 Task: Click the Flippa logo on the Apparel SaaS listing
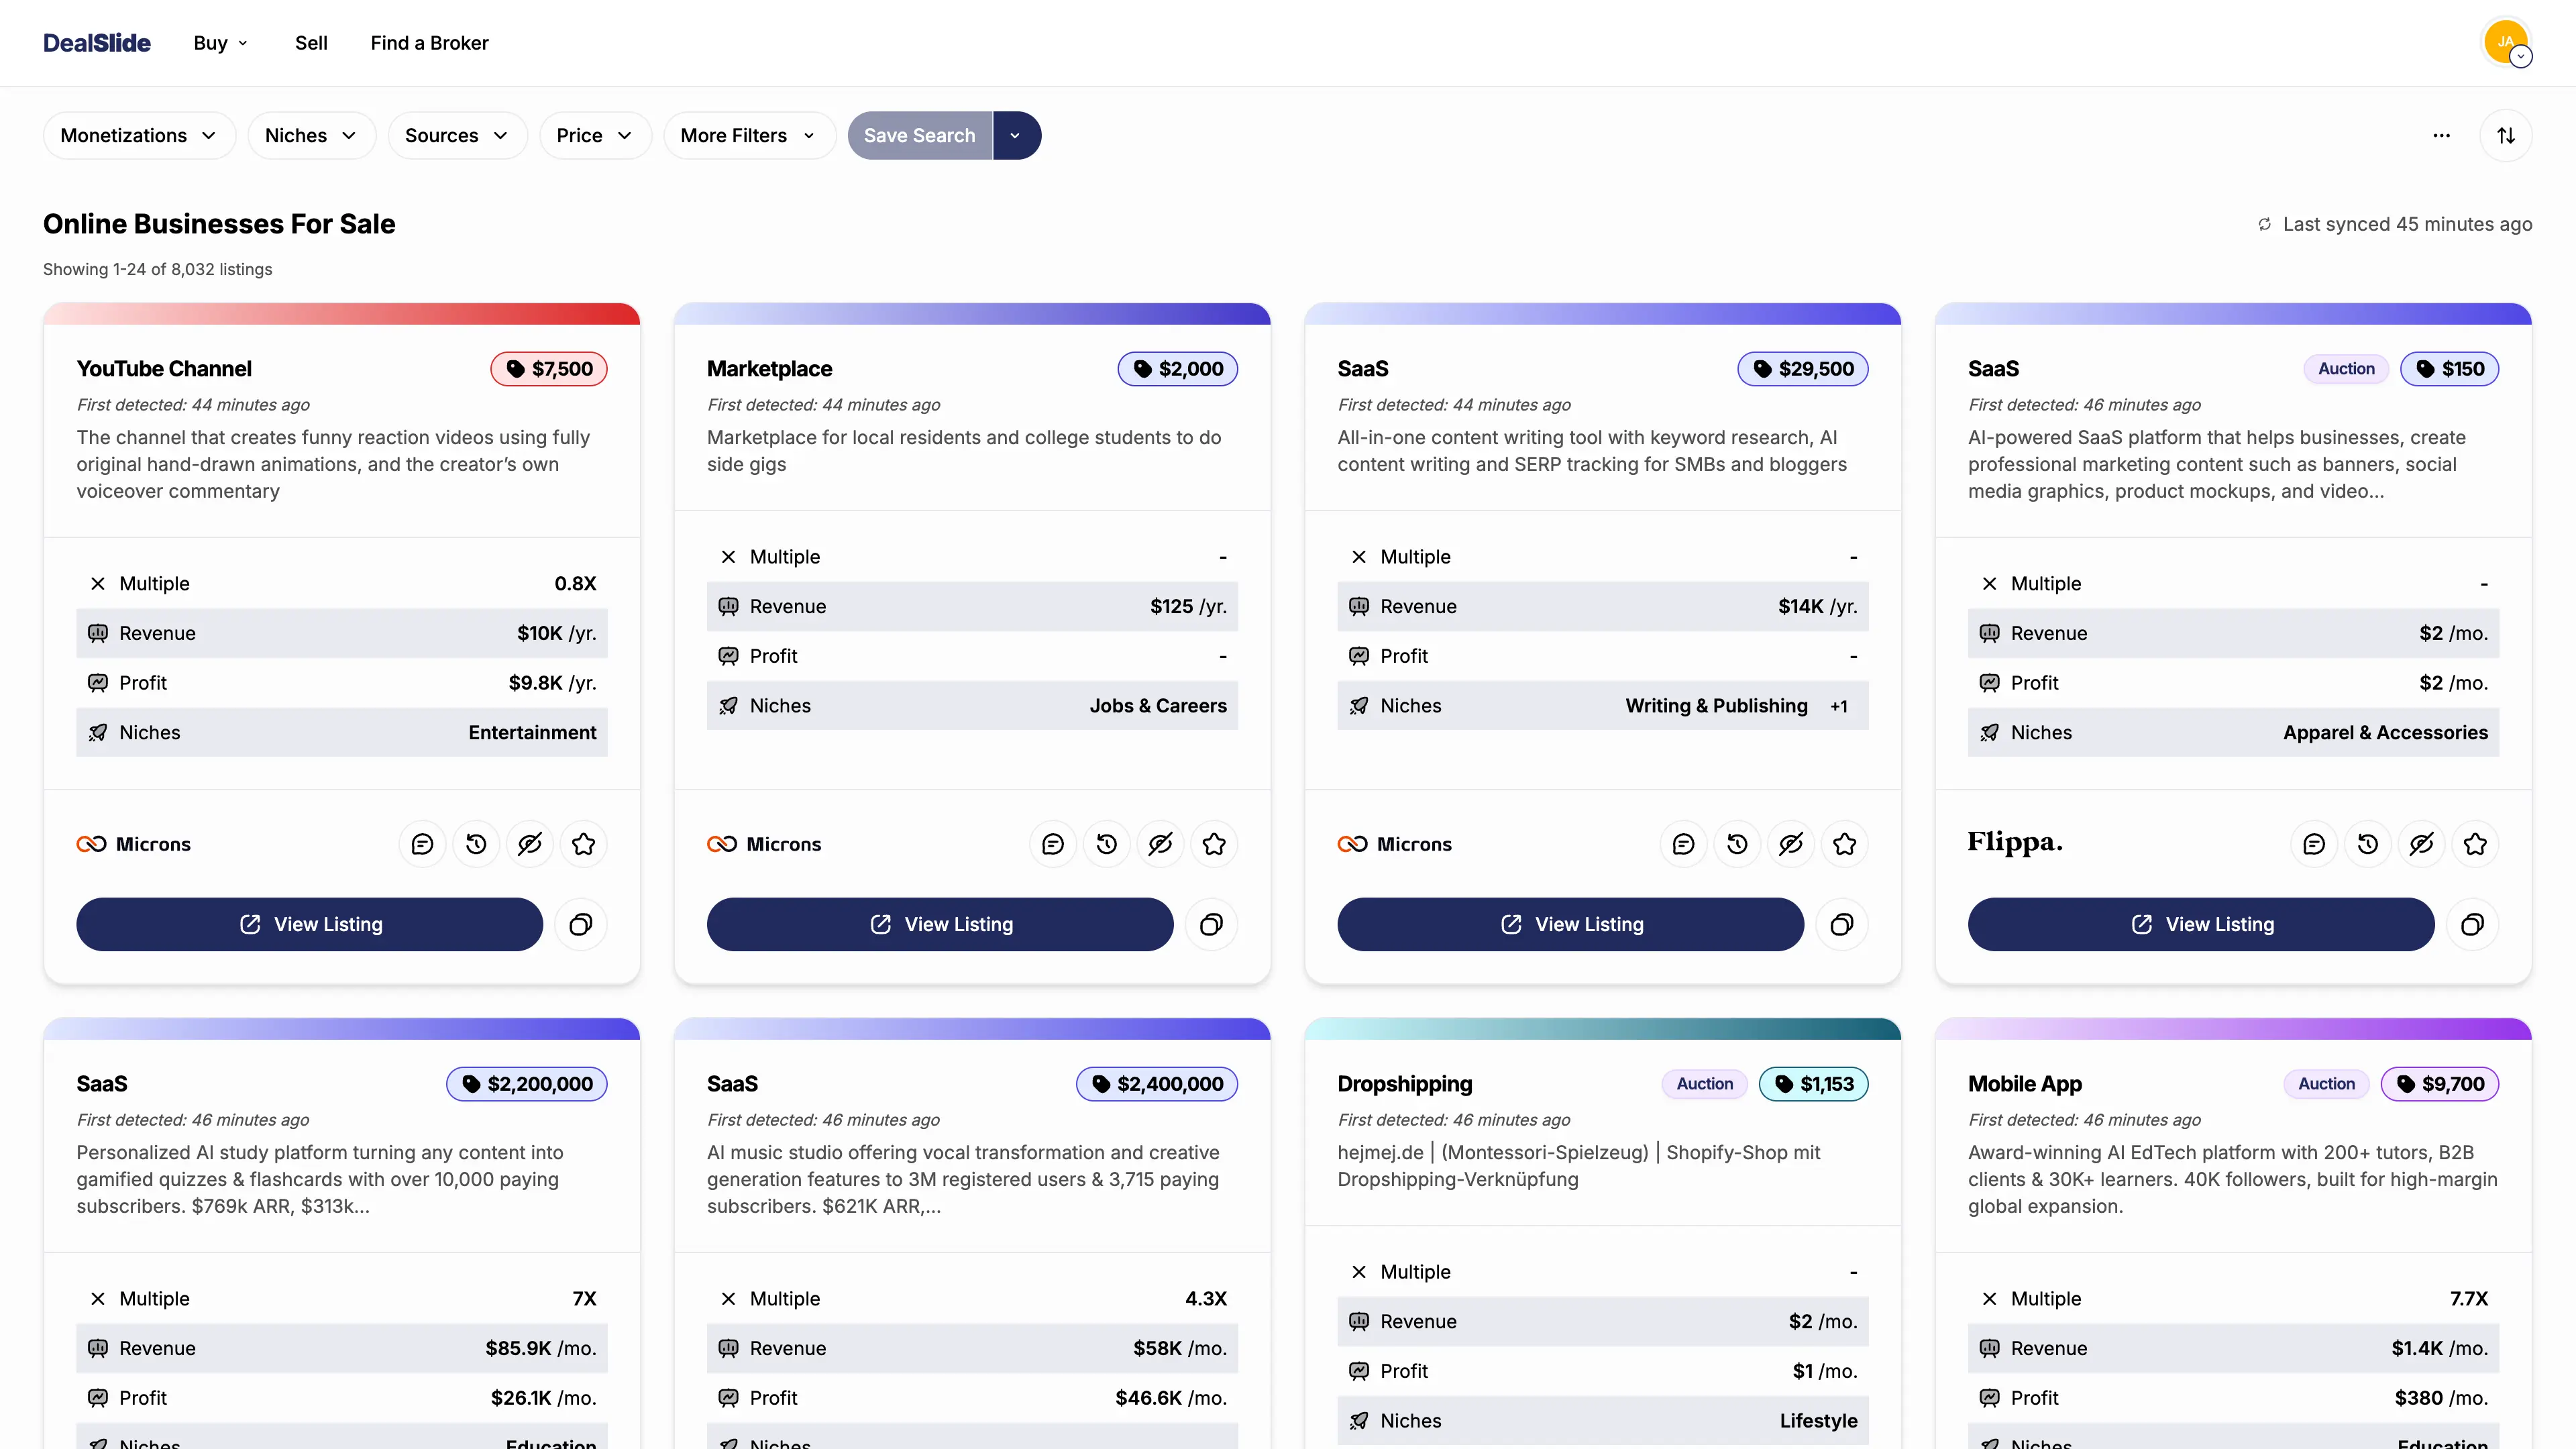point(2014,843)
